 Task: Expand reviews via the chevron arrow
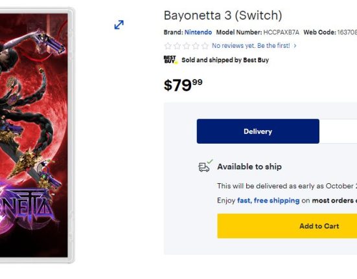click(295, 46)
